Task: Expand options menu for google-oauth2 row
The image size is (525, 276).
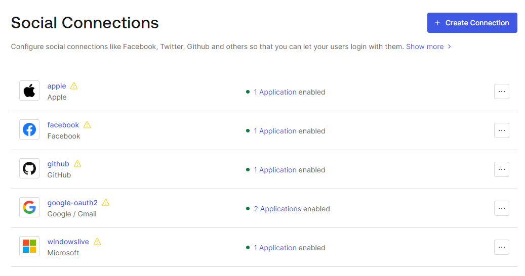Action: point(502,208)
